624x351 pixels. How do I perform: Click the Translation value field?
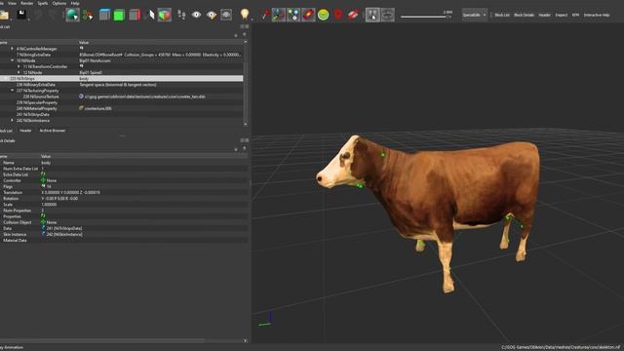tap(144, 192)
